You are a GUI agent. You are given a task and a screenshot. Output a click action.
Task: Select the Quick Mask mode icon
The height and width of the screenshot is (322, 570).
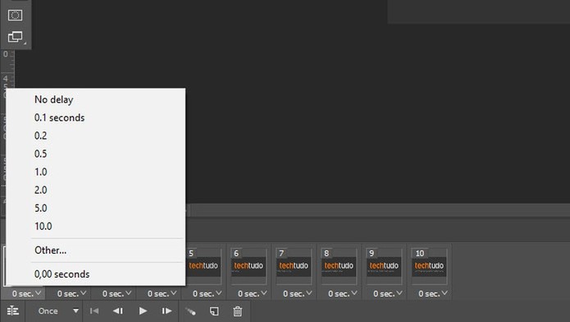click(15, 16)
